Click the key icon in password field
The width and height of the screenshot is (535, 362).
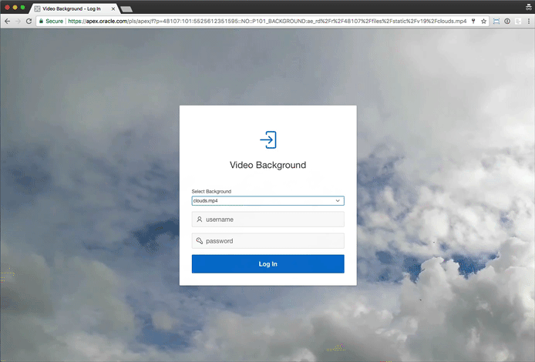coord(200,241)
